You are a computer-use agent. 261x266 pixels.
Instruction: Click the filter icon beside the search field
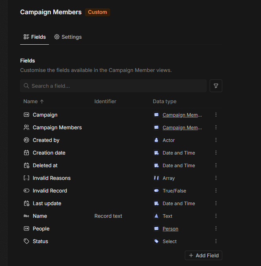pos(216,86)
